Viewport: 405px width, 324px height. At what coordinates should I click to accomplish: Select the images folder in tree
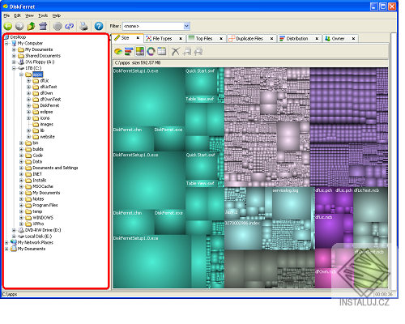(x=47, y=124)
